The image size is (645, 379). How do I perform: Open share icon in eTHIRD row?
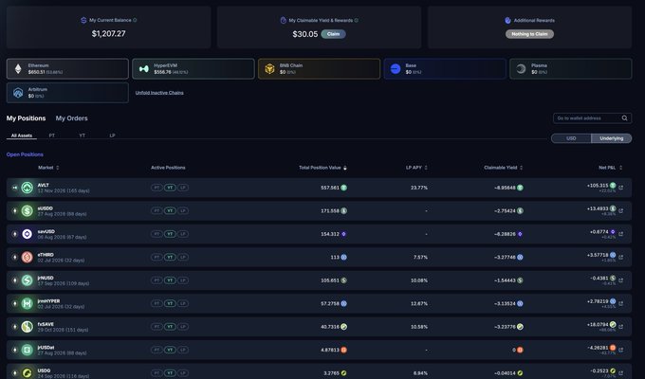pyautogui.click(x=620, y=258)
